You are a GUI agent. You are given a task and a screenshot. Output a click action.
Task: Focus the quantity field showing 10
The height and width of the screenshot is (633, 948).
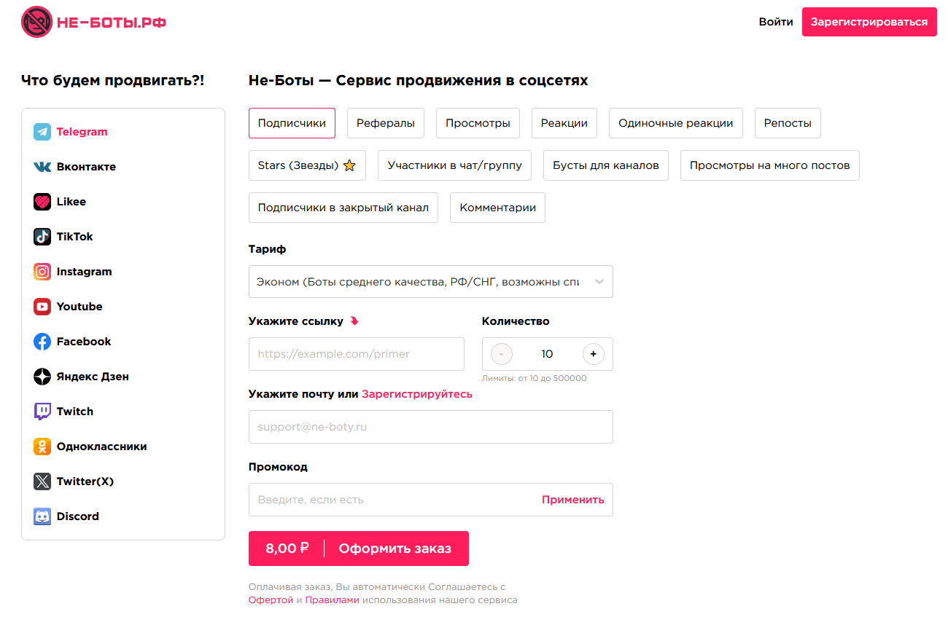pos(547,354)
